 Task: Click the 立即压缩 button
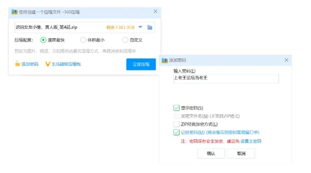(141, 64)
